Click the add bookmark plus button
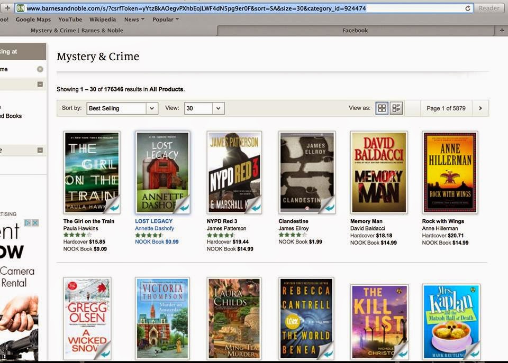The image size is (508, 363). pos(7,8)
